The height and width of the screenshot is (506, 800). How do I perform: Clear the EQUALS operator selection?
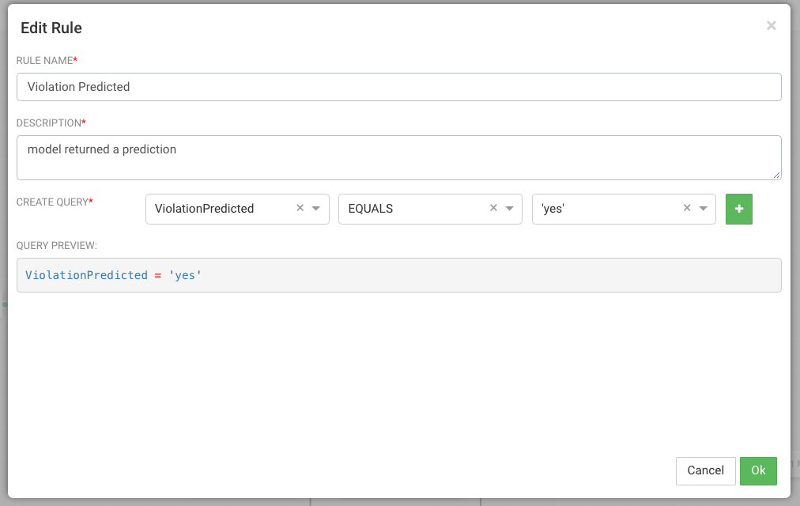click(493, 209)
